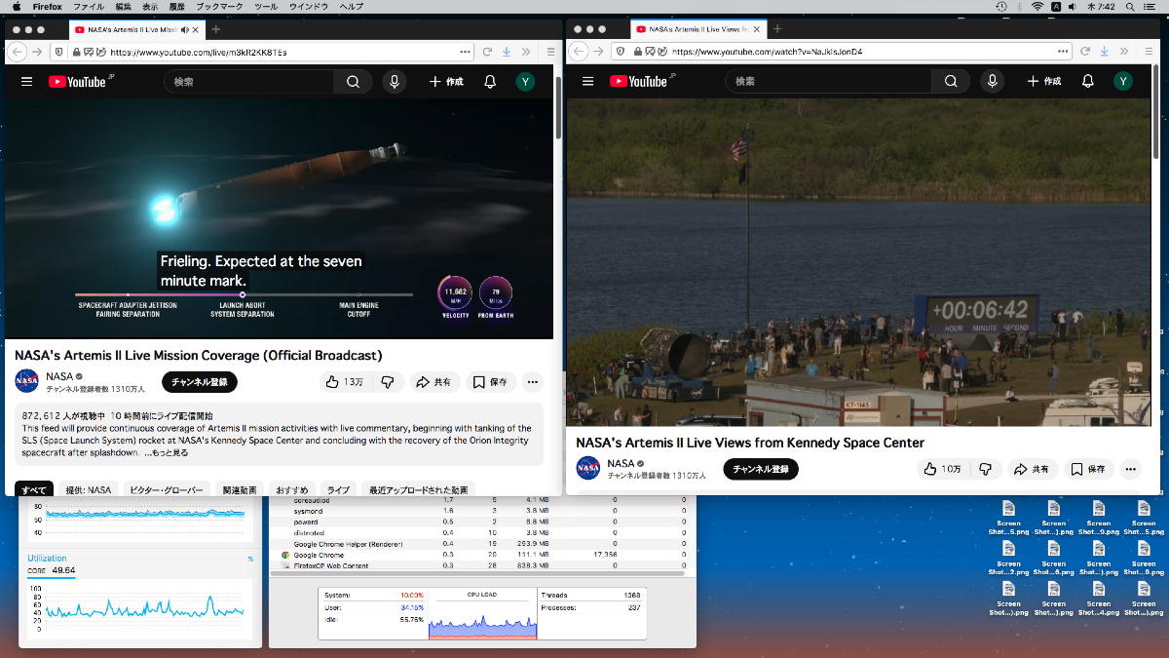Click 作成 create button in left window
1169x658 pixels.
(x=447, y=82)
